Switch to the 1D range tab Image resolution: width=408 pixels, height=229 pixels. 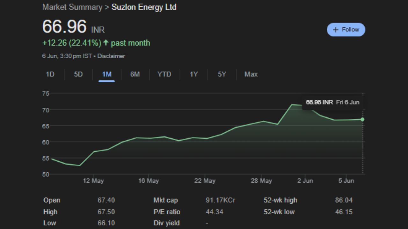(50, 74)
